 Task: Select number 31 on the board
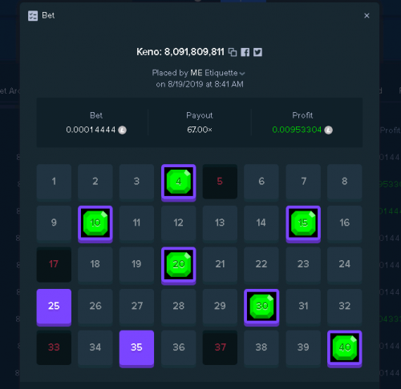coord(303,307)
